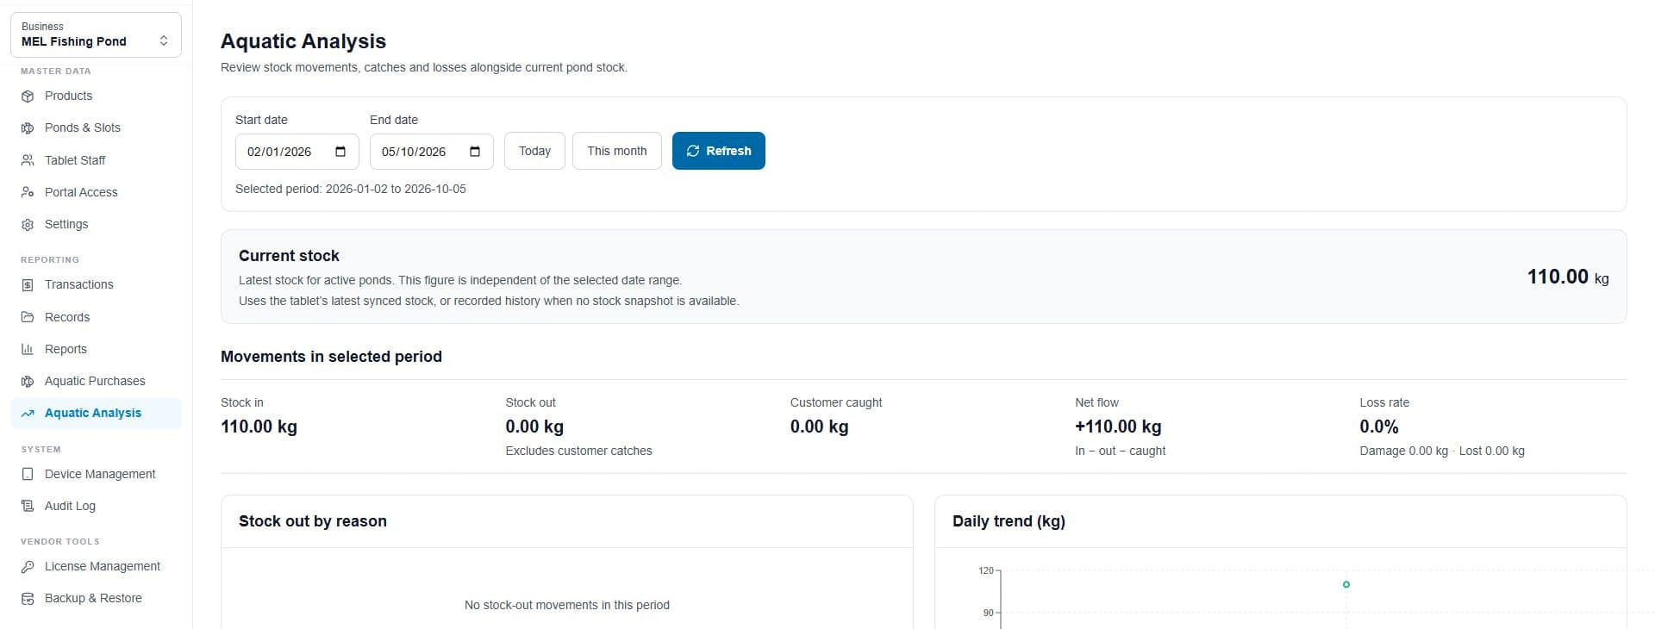
Task: Open the Reports page
Action: coord(96,349)
